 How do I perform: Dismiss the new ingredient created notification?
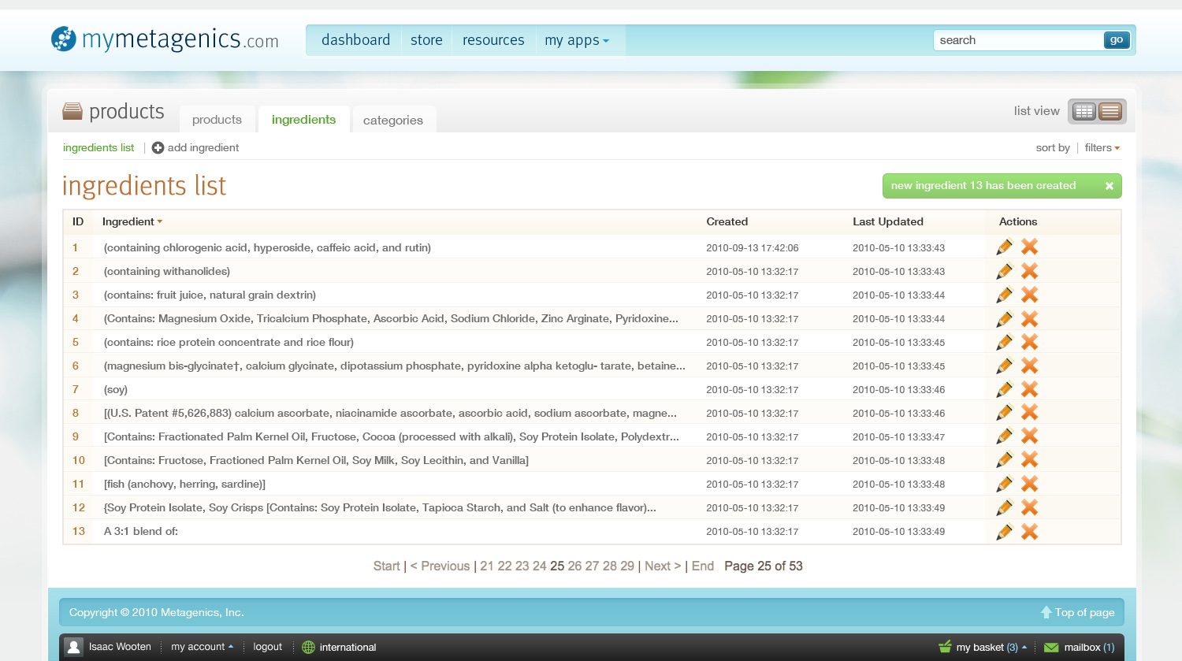coord(1110,186)
